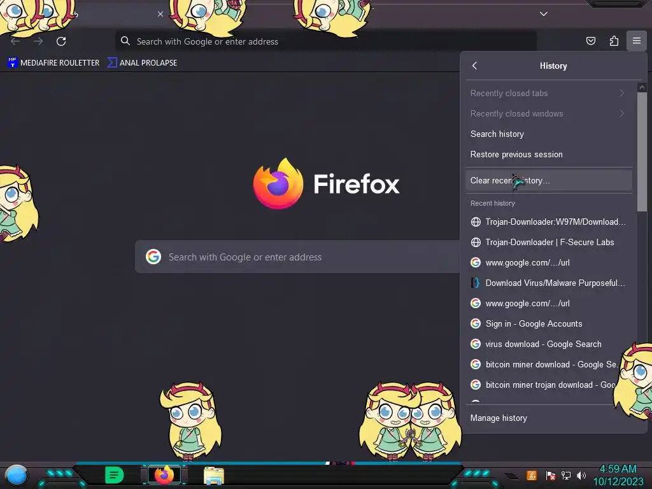Reload the current page
The image size is (652, 489).
coord(61,41)
